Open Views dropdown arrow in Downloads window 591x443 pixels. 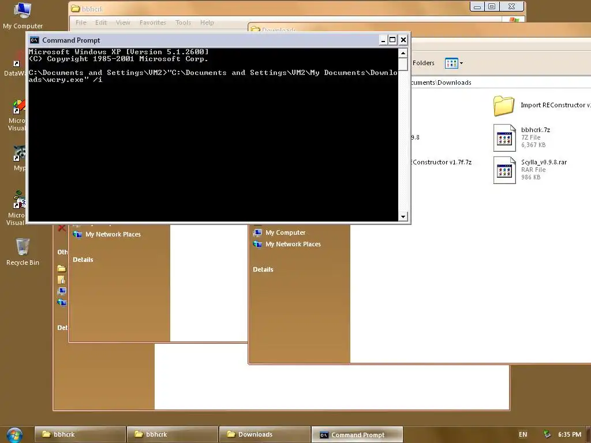coord(461,63)
